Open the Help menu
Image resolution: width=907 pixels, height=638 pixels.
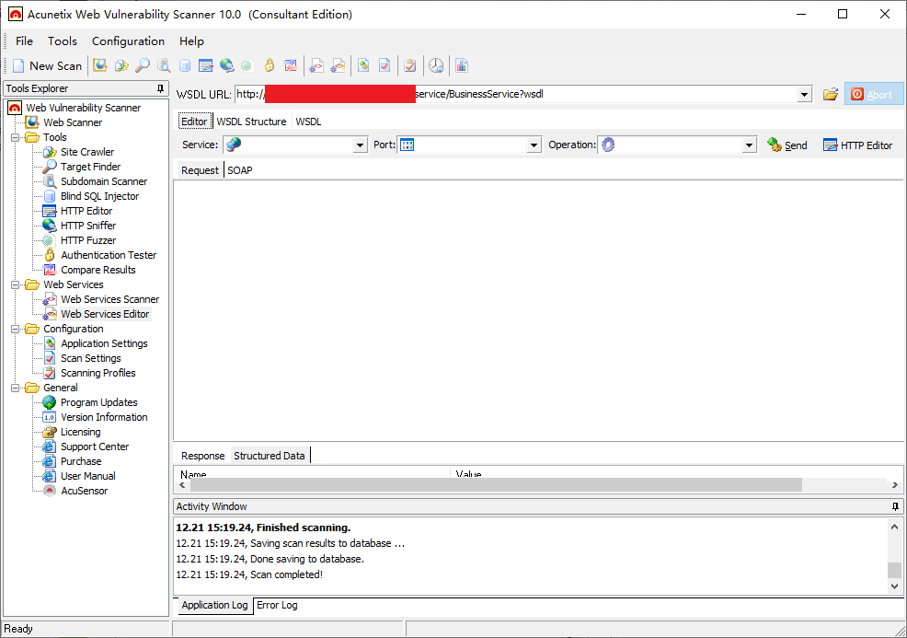coord(191,41)
